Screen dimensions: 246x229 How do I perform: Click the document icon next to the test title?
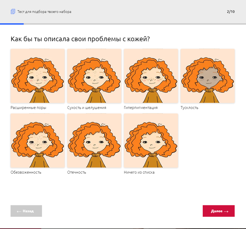[x=13, y=11]
